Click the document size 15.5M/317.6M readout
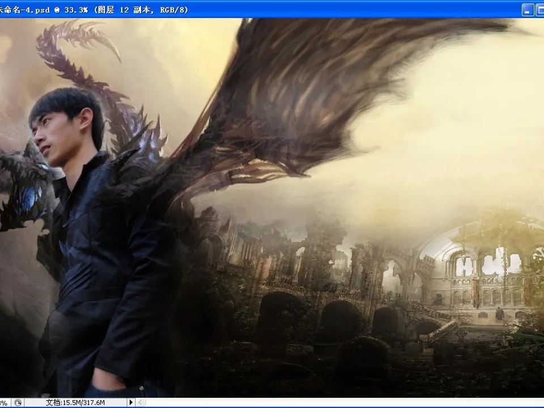This screenshot has width=544, height=408. 75,402
